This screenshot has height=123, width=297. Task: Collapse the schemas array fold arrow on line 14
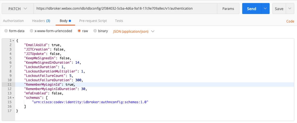[13, 98]
